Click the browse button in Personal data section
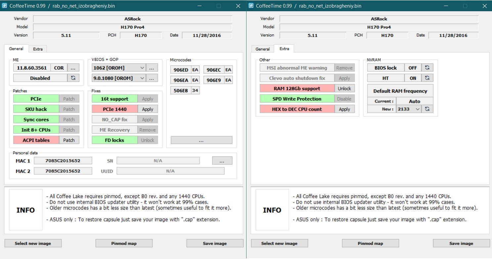Viewport: 492px width, 259px height. pyautogui.click(x=222, y=161)
